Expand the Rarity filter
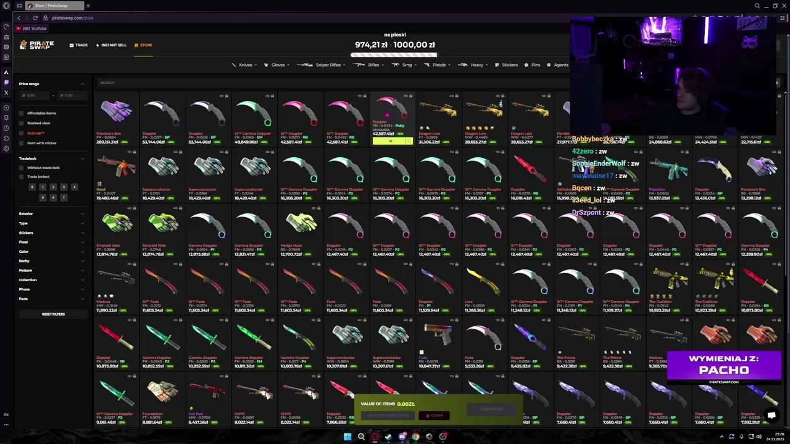The width and height of the screenshot is (790, 444). [52, 261]
